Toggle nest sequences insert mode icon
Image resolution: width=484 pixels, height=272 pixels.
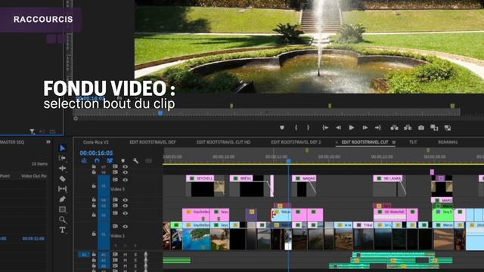click(84, 161)
